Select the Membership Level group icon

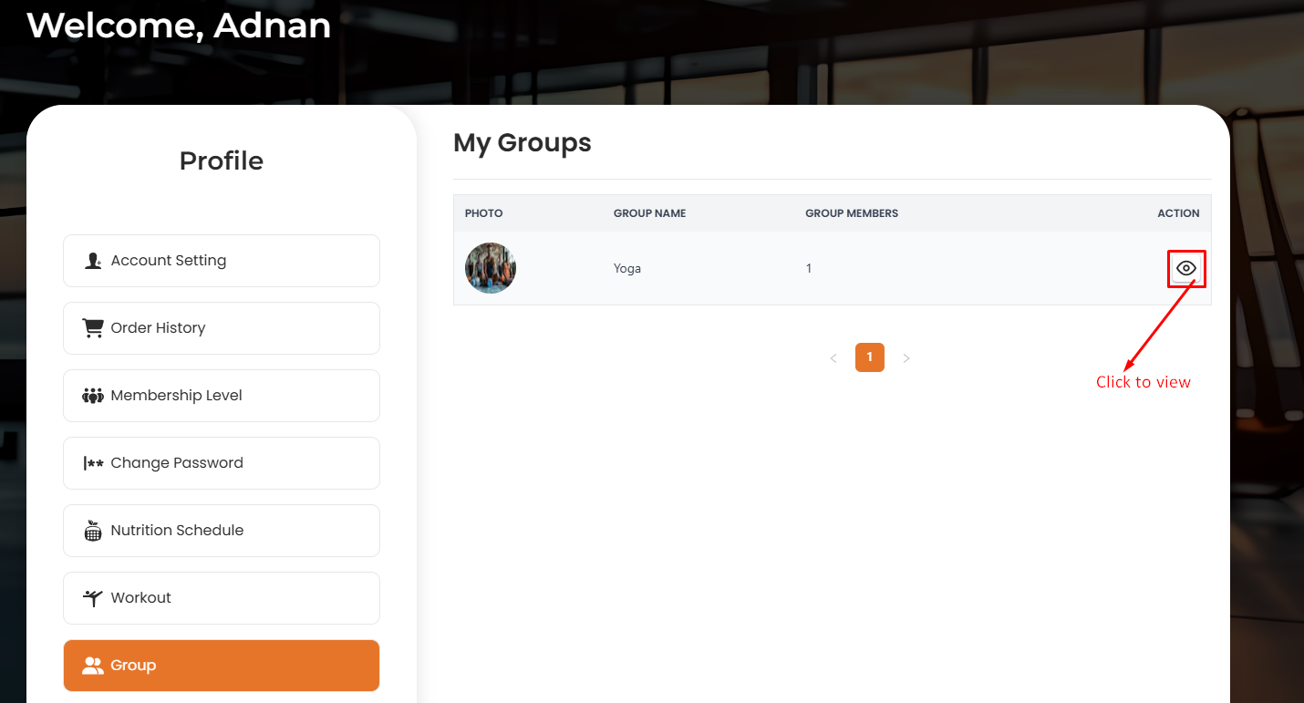pos(92,395)
